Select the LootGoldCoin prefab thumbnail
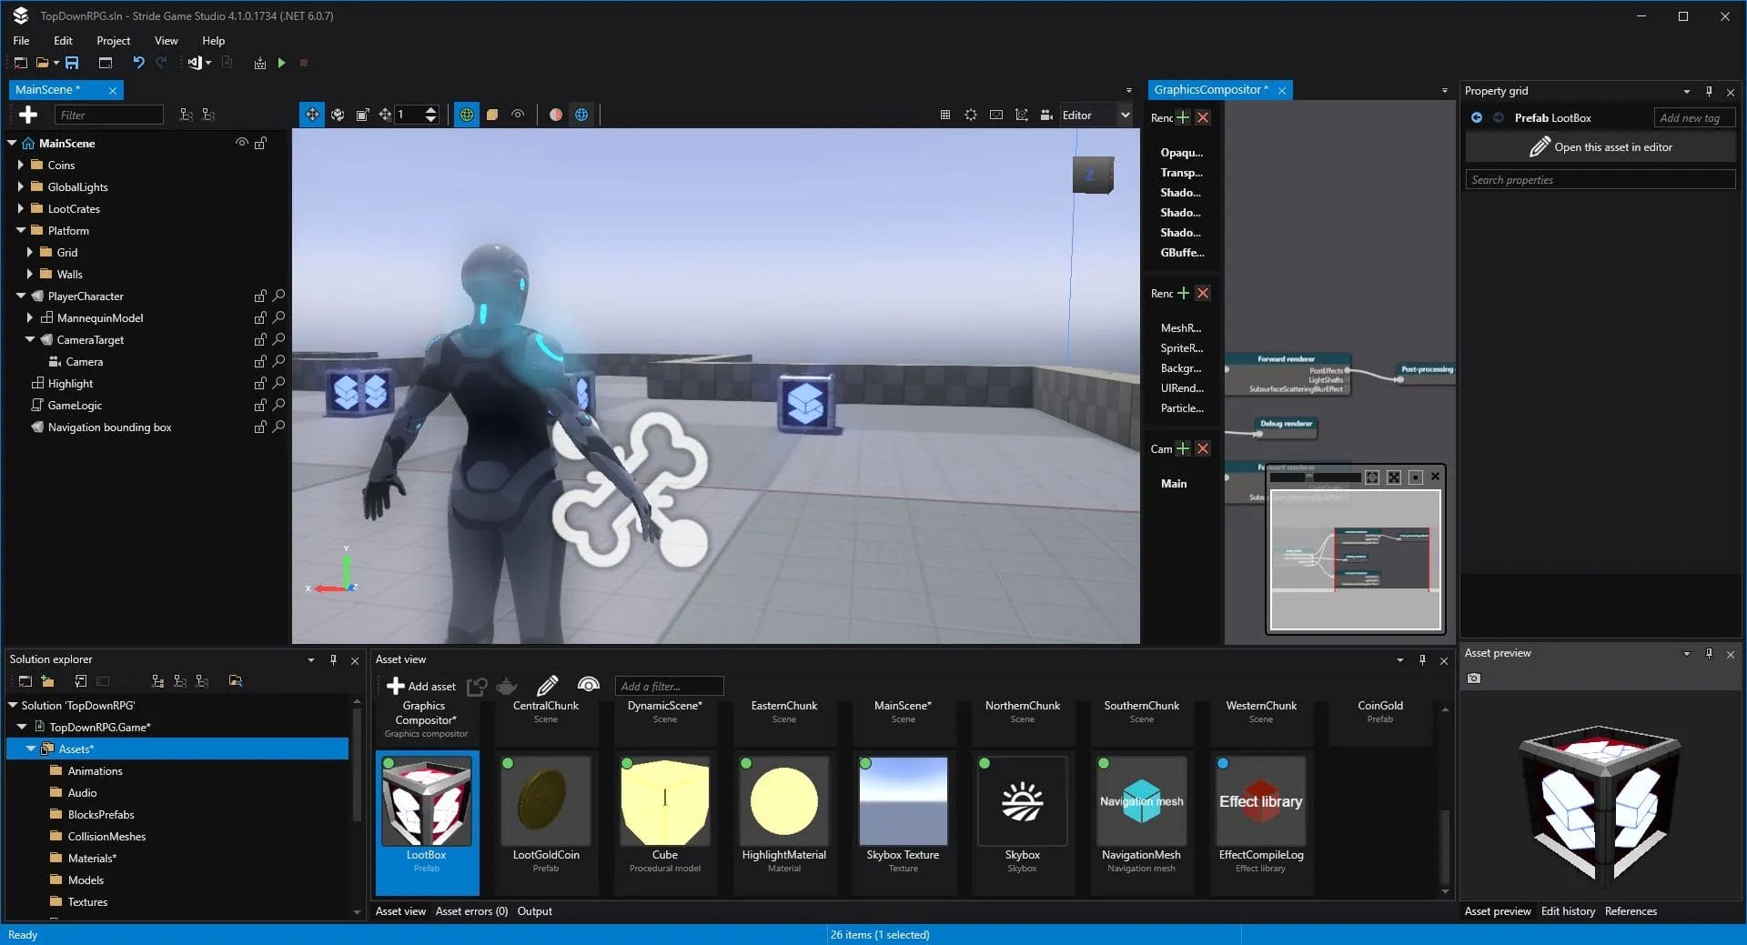The width and height of the screenshot is (1747, 945). [546, 800]
